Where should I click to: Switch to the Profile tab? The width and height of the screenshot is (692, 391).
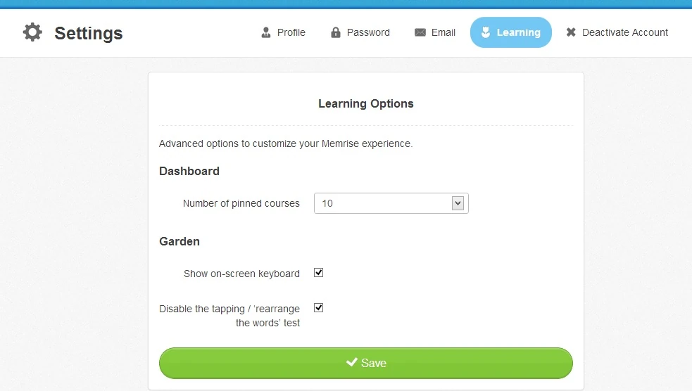click(x=291, y=32)
